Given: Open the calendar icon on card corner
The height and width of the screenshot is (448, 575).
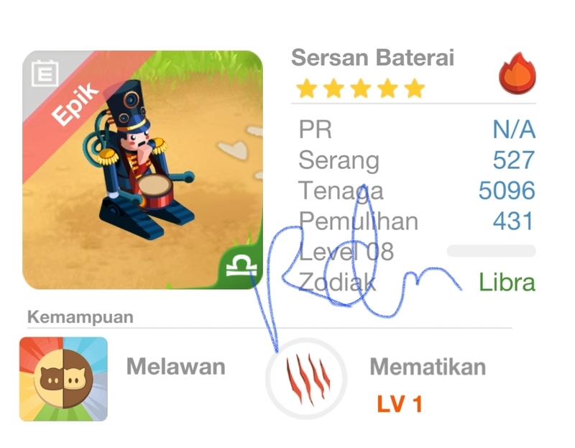Looking at the screenshot, I should pyautogui.click(x=45, y=73).
